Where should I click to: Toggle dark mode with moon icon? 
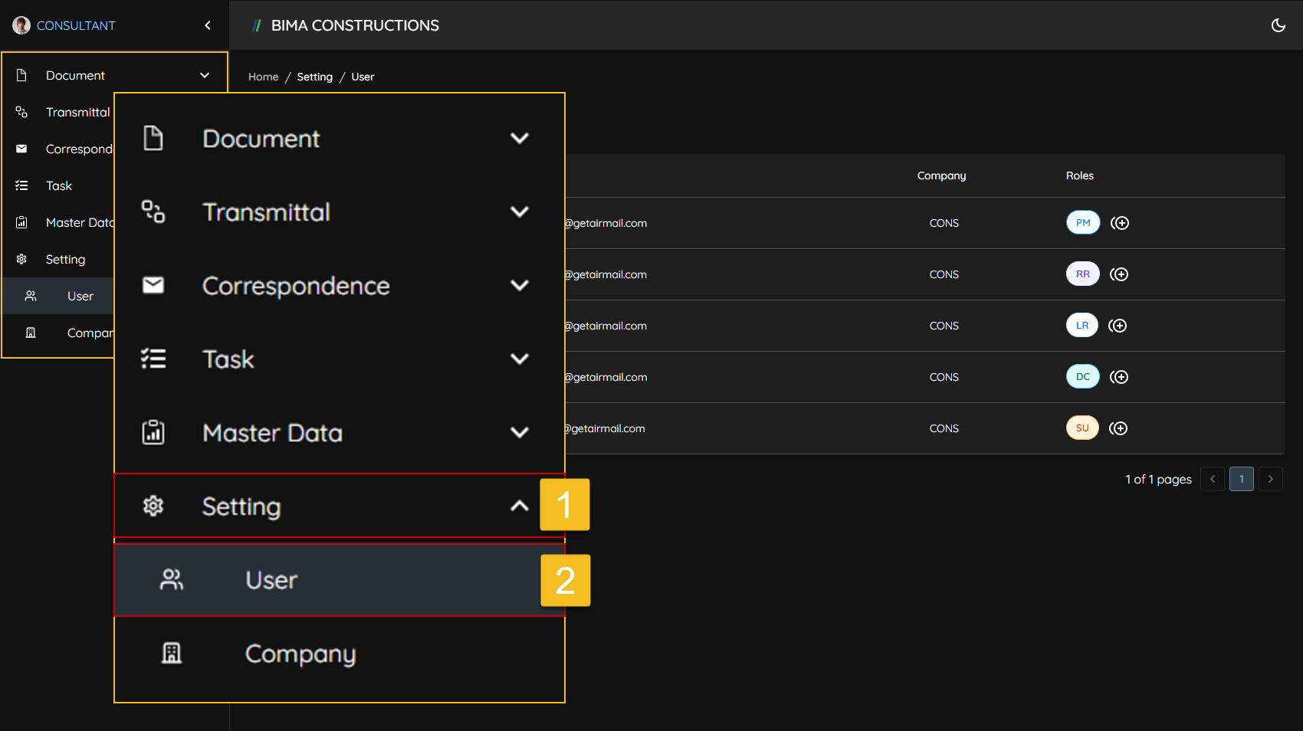[1278, 25]
